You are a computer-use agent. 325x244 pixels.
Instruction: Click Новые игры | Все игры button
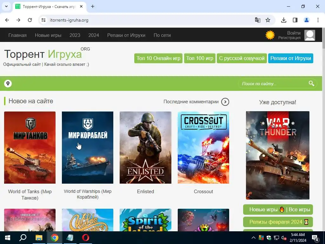point(278,210)
